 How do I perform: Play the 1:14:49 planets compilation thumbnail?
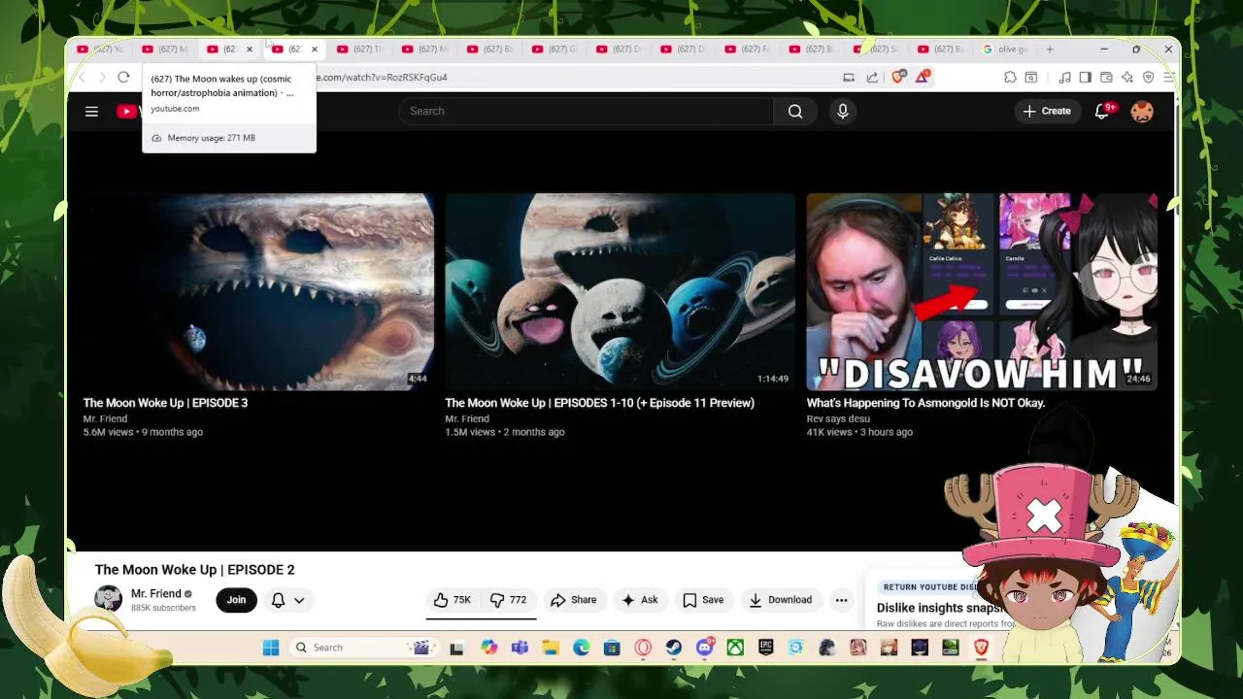(x=620, y=291)
